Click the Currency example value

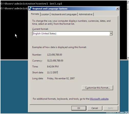pyautogui.click(x=55, y=60)
